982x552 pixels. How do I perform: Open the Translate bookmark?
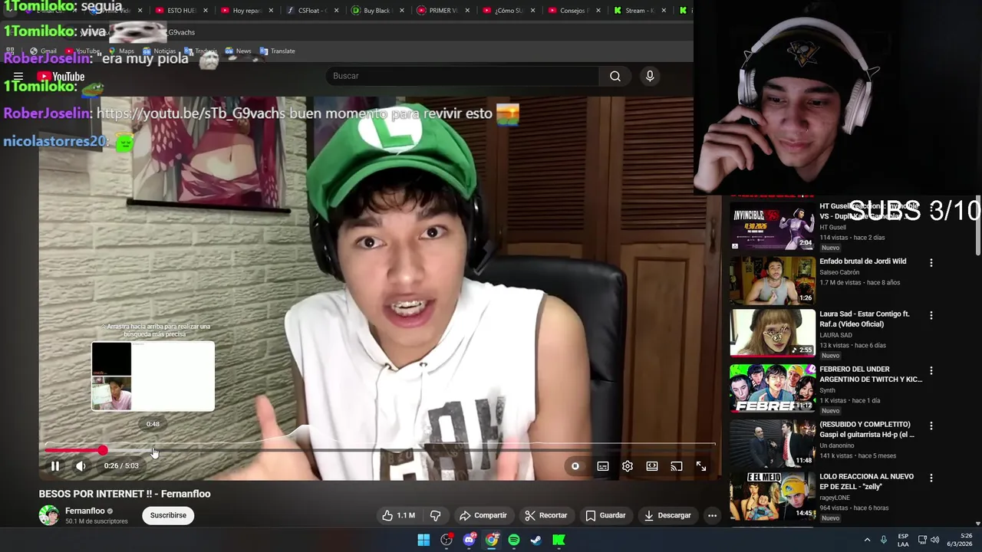click(x=277, y=51)
